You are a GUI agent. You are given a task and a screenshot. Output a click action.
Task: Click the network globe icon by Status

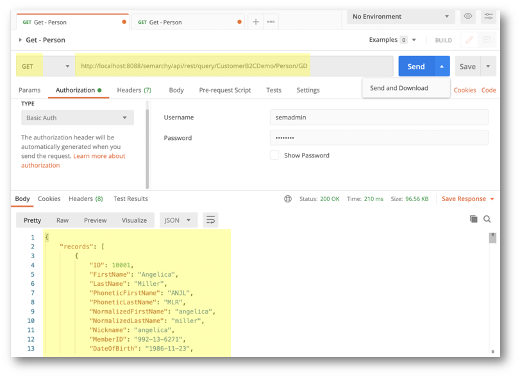(288, 198)
